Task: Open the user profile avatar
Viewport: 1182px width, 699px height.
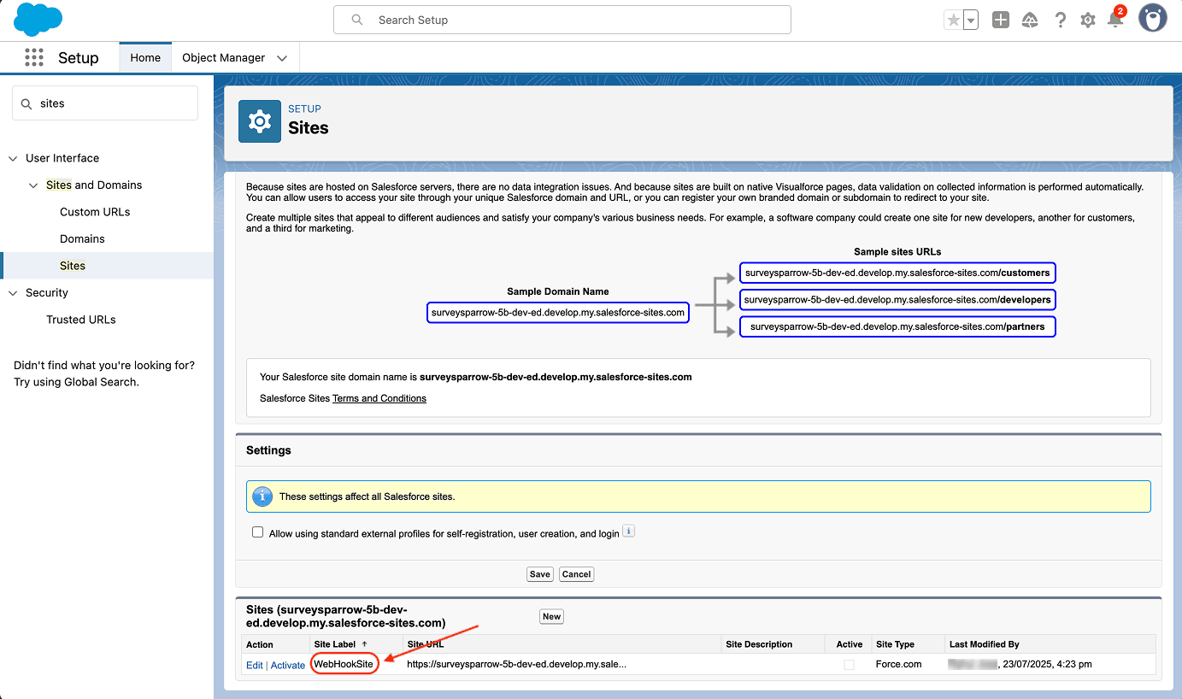Action: [1152, 19]
